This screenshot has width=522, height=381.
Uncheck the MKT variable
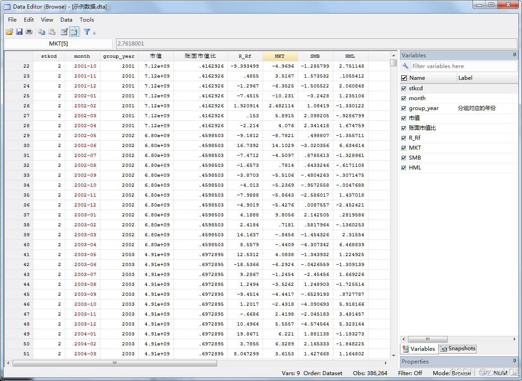403,147
